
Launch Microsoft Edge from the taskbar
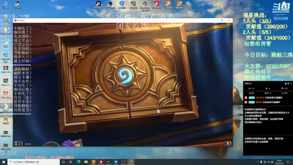(78, 162)
